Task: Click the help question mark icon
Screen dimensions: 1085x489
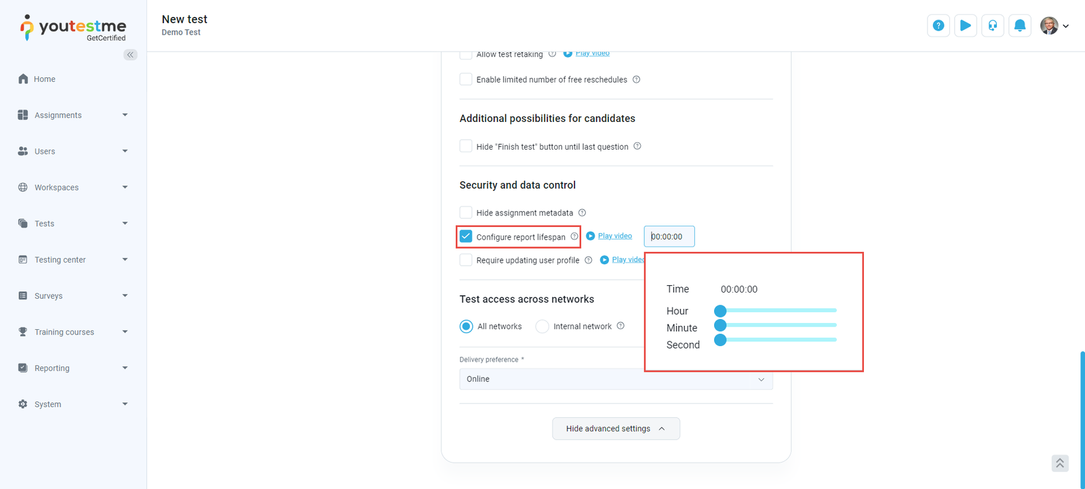Action: (938, 26)
